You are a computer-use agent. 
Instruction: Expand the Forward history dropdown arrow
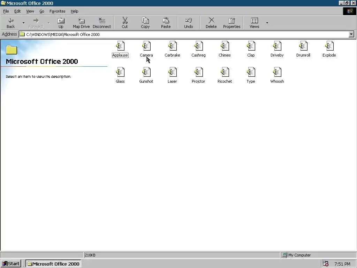click(x=48, y=23)
